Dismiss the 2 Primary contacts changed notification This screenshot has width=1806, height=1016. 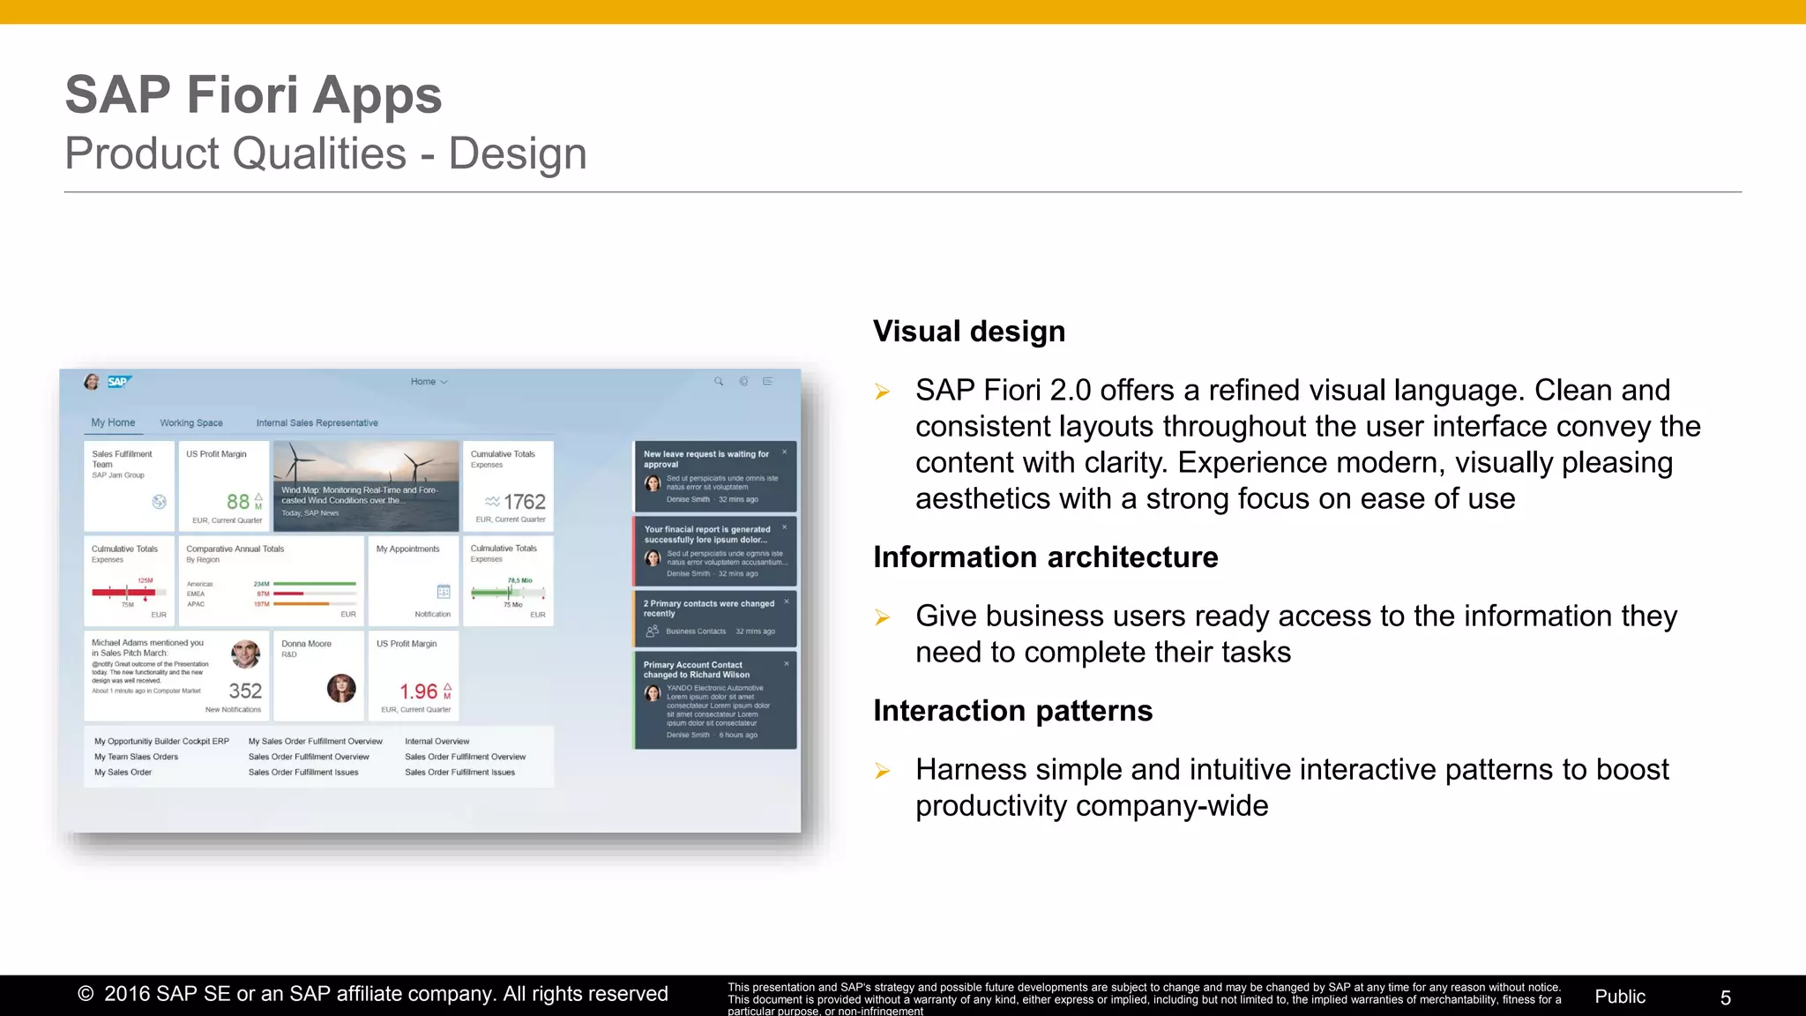[786, 601]
